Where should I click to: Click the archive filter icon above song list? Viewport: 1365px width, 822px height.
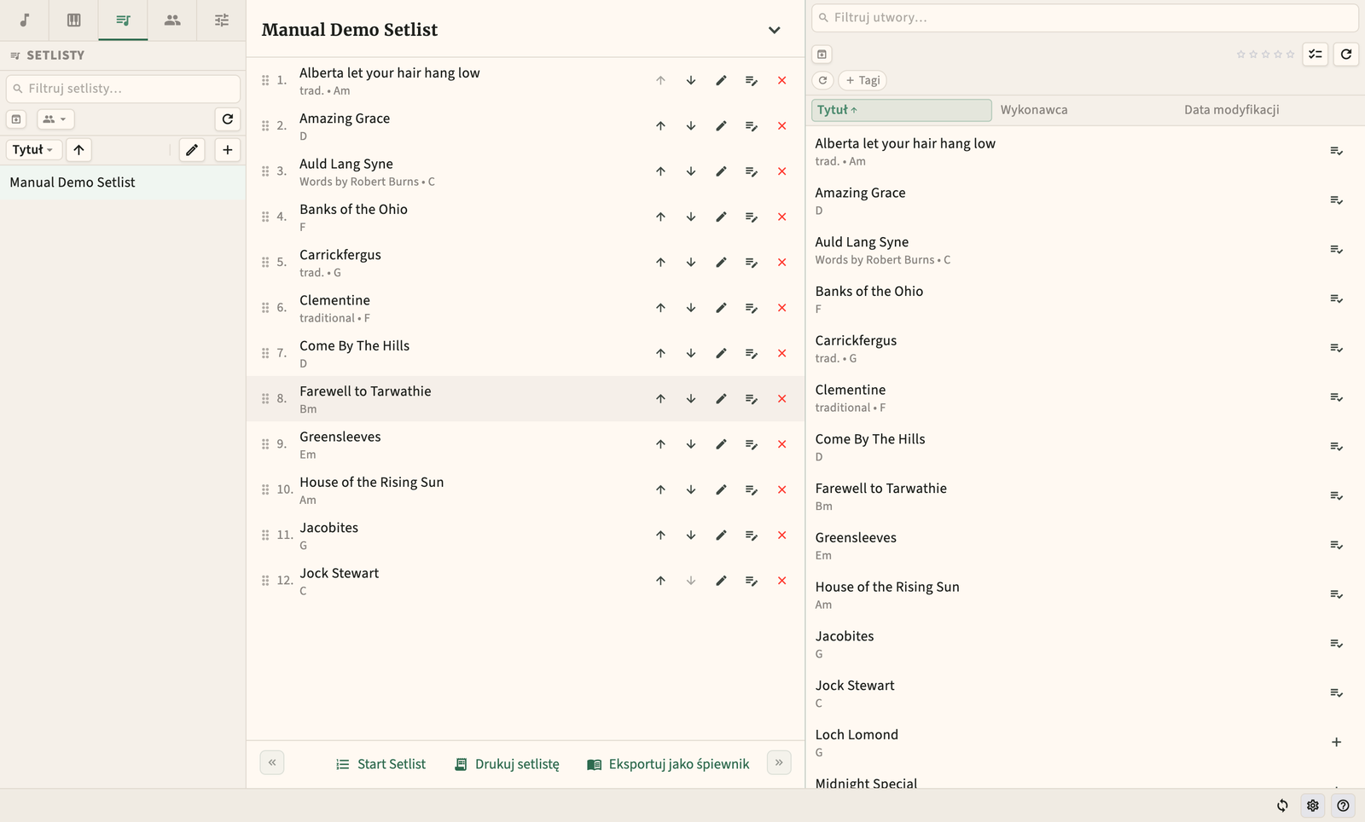tap(822, 55)
